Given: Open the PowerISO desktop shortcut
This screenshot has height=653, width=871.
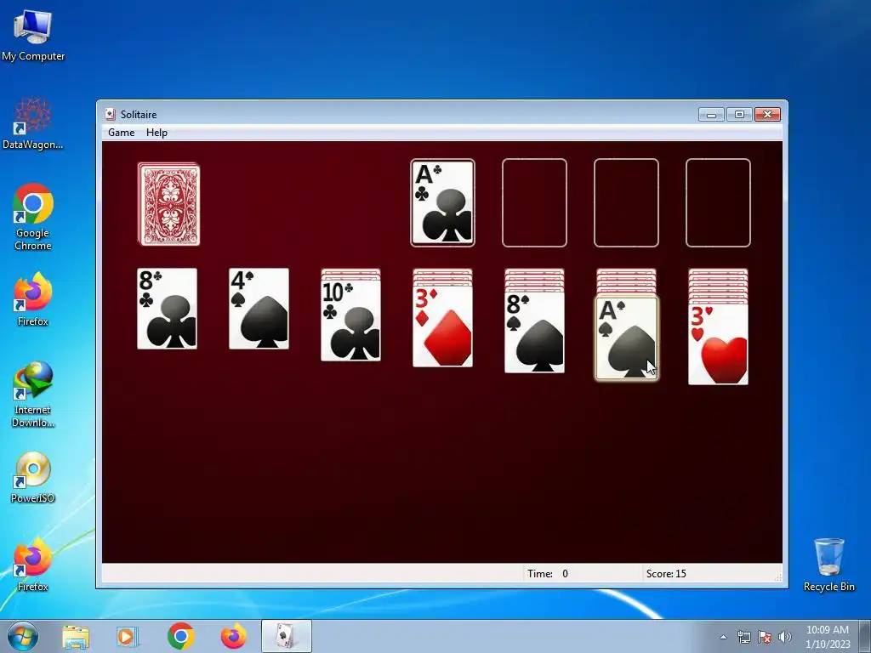Looking at the screenshot, I should tap(33, 477).
